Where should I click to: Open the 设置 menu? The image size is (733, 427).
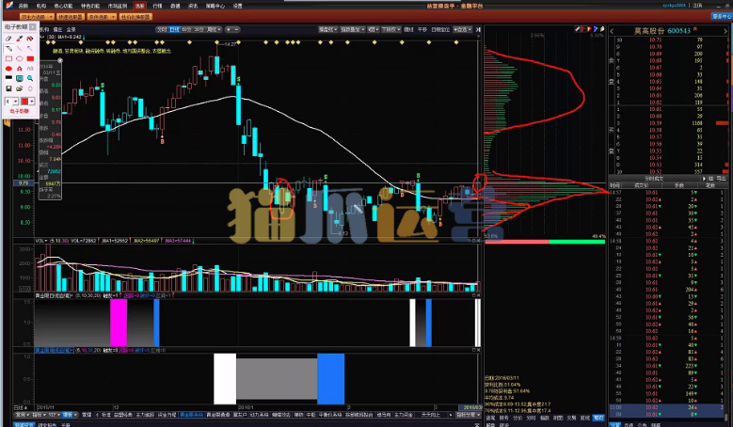click(x=237, y=6)
